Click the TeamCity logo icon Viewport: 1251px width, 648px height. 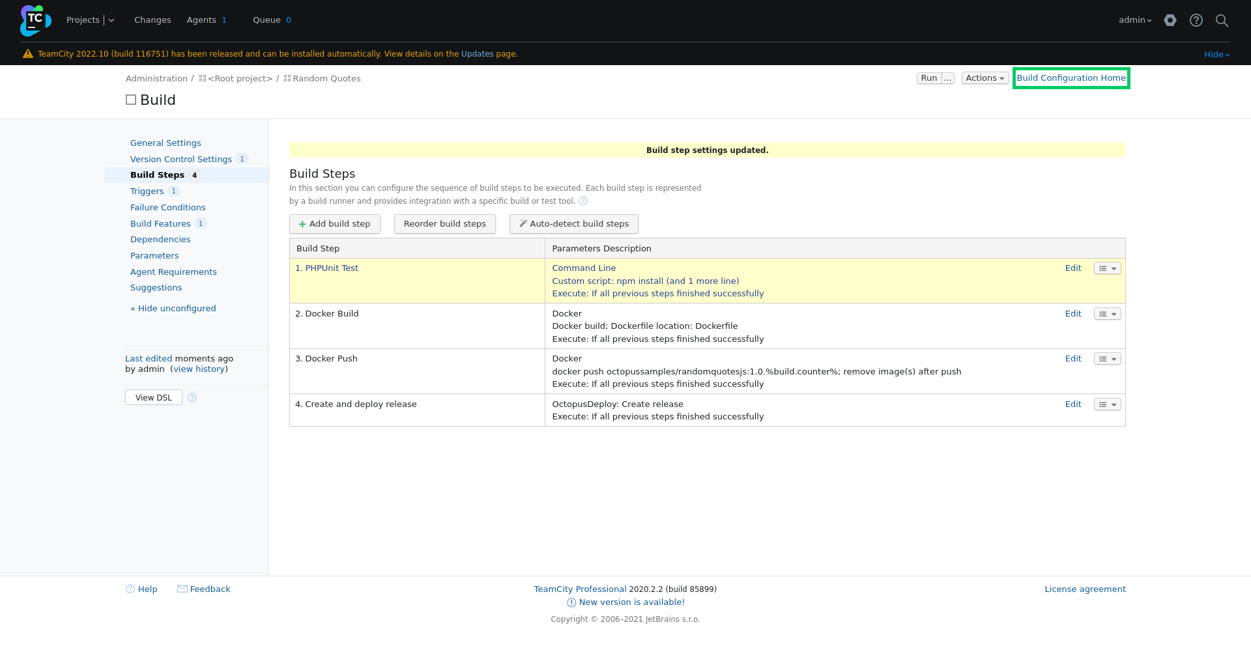[x=36, y=20]
